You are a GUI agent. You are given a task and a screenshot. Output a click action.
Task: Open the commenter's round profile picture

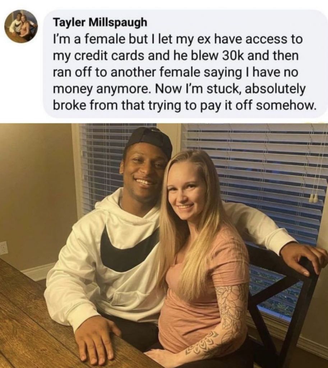coord(21,26)
